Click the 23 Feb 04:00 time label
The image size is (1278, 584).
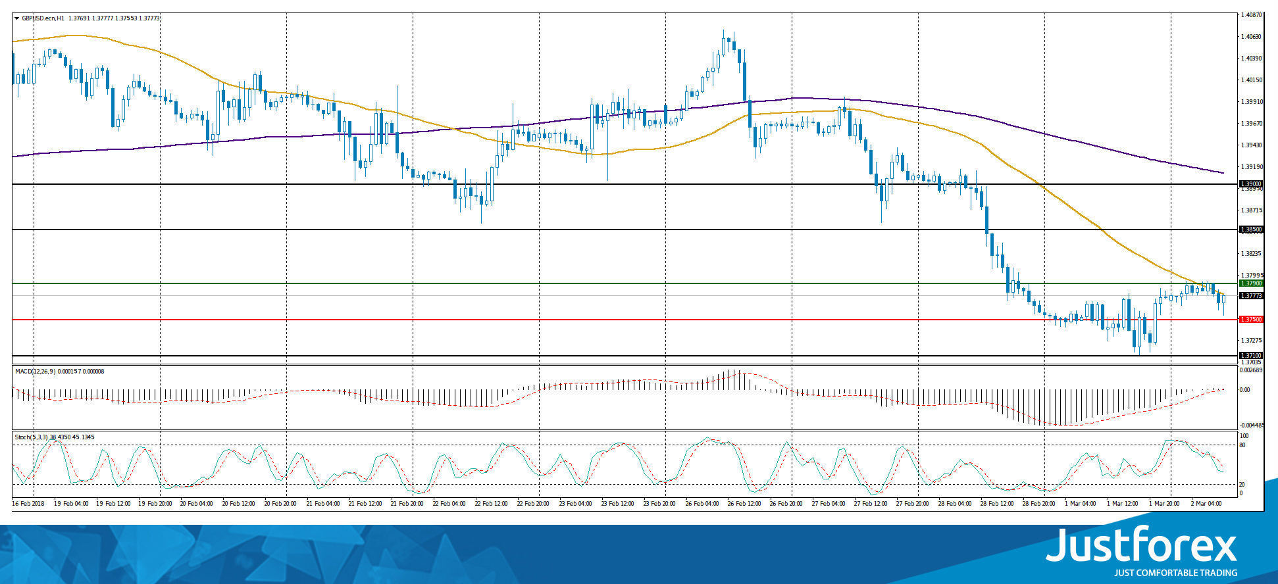click(576, 504)
